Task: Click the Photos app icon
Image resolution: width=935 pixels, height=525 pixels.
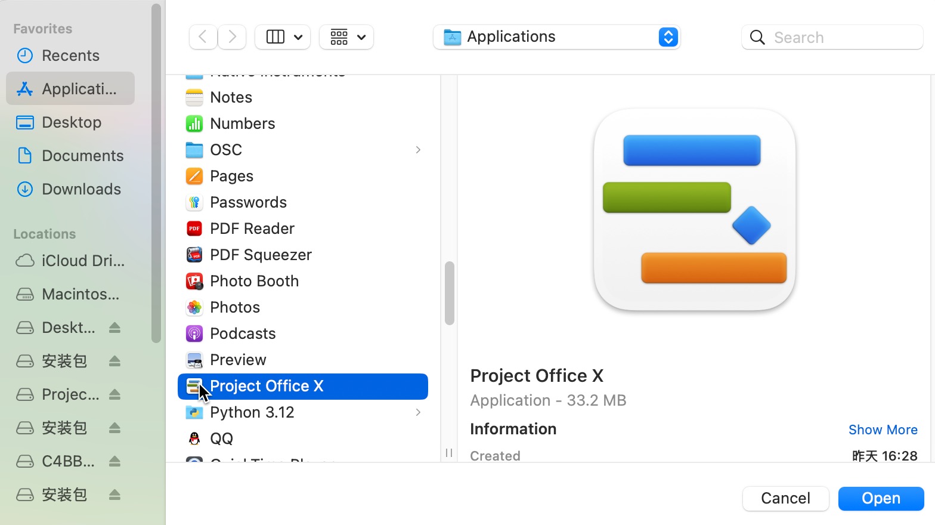Action: click(194, 307)
